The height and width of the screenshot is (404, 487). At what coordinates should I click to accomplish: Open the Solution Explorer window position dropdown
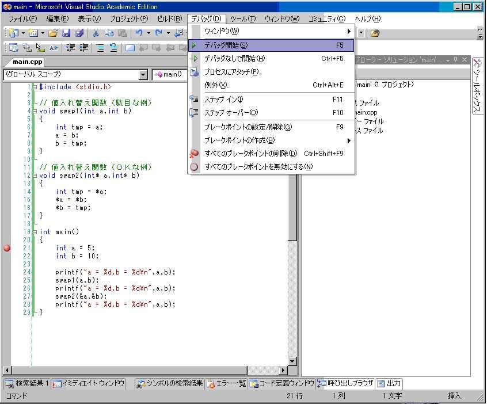[447, 60]
